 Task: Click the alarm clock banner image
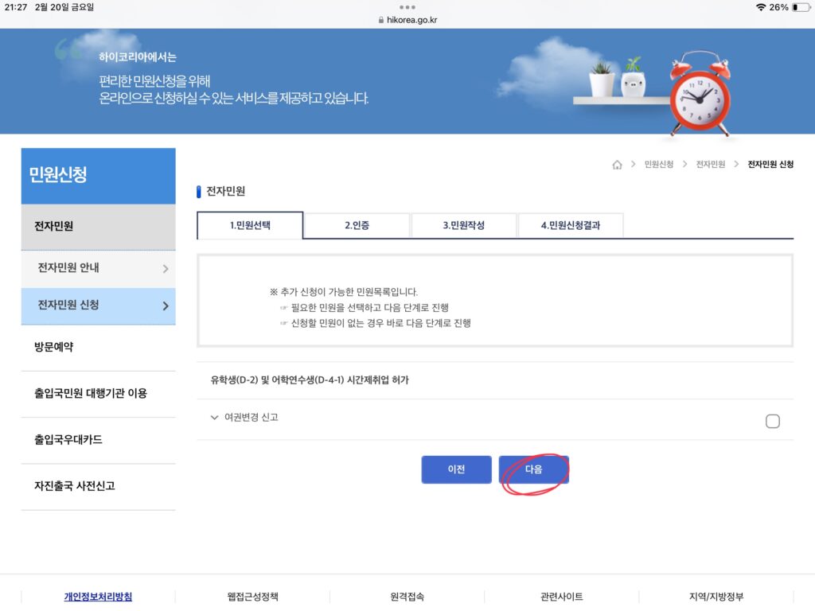click(x=699, y=94)
